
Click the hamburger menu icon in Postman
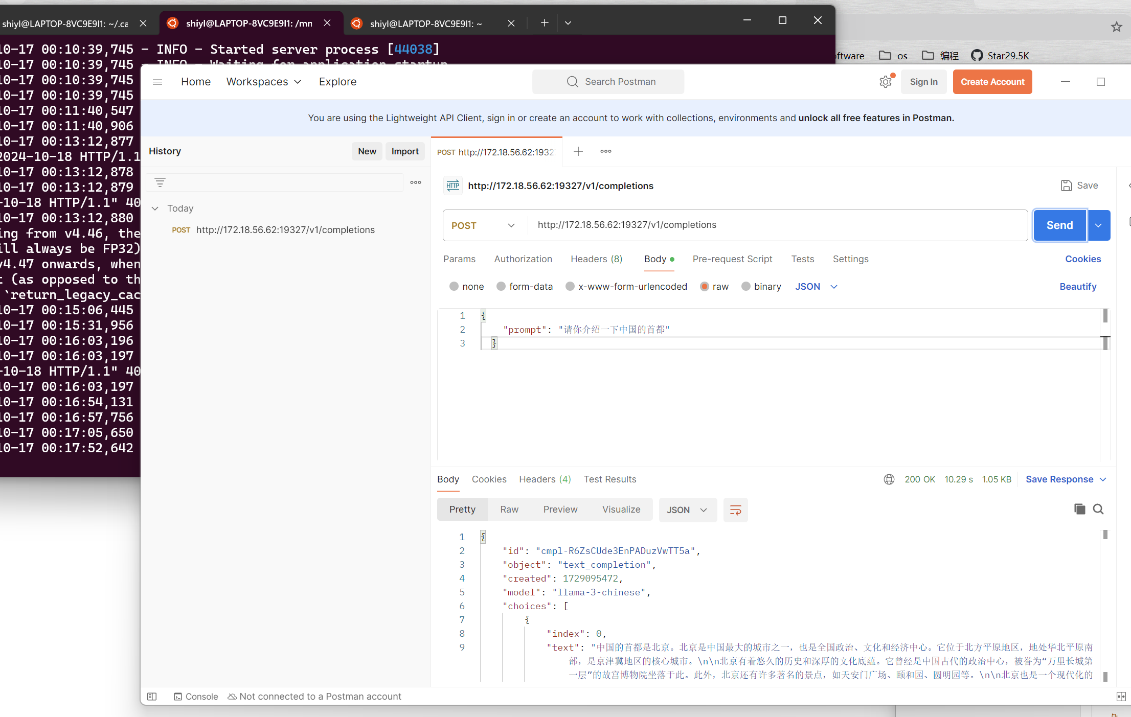click(157, 82)
